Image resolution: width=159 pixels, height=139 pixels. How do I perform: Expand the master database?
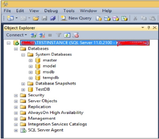tap(31, 61)
